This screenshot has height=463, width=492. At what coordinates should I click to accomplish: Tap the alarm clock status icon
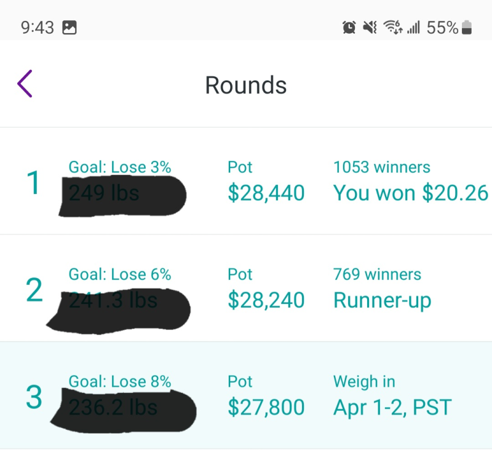[349, 27]
